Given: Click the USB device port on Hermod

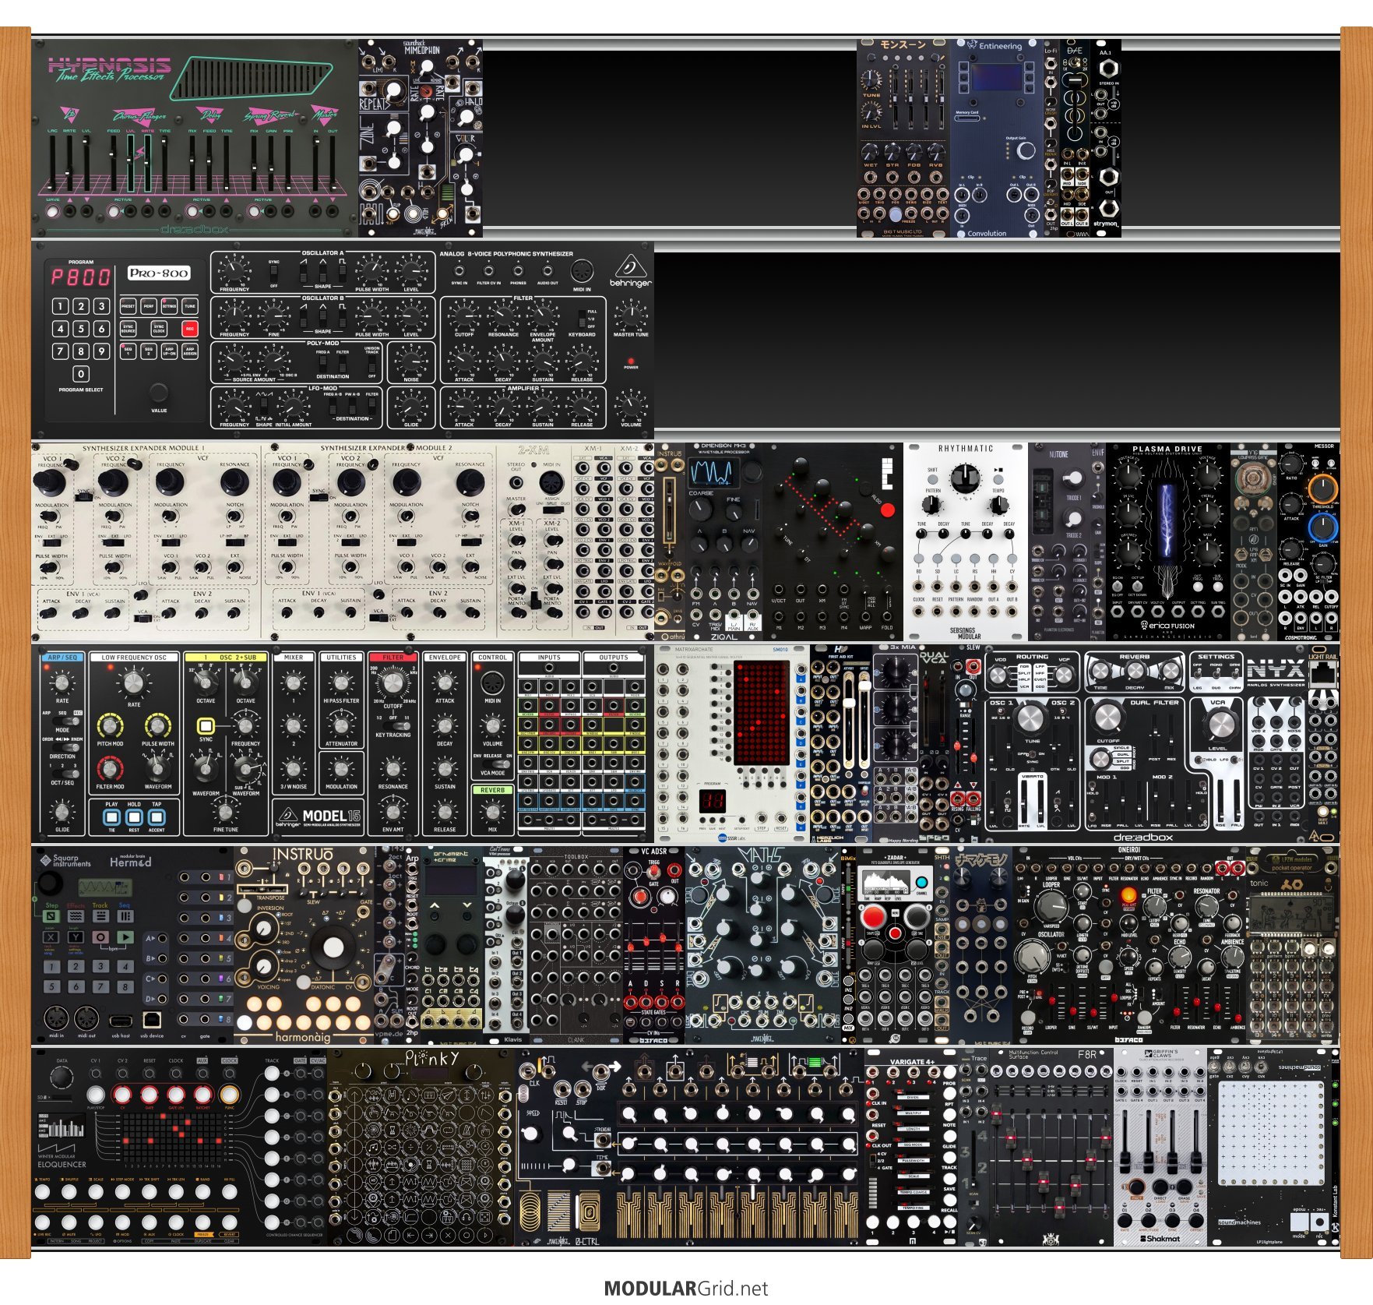Looking at the screenshot, I should point(152,1020).
